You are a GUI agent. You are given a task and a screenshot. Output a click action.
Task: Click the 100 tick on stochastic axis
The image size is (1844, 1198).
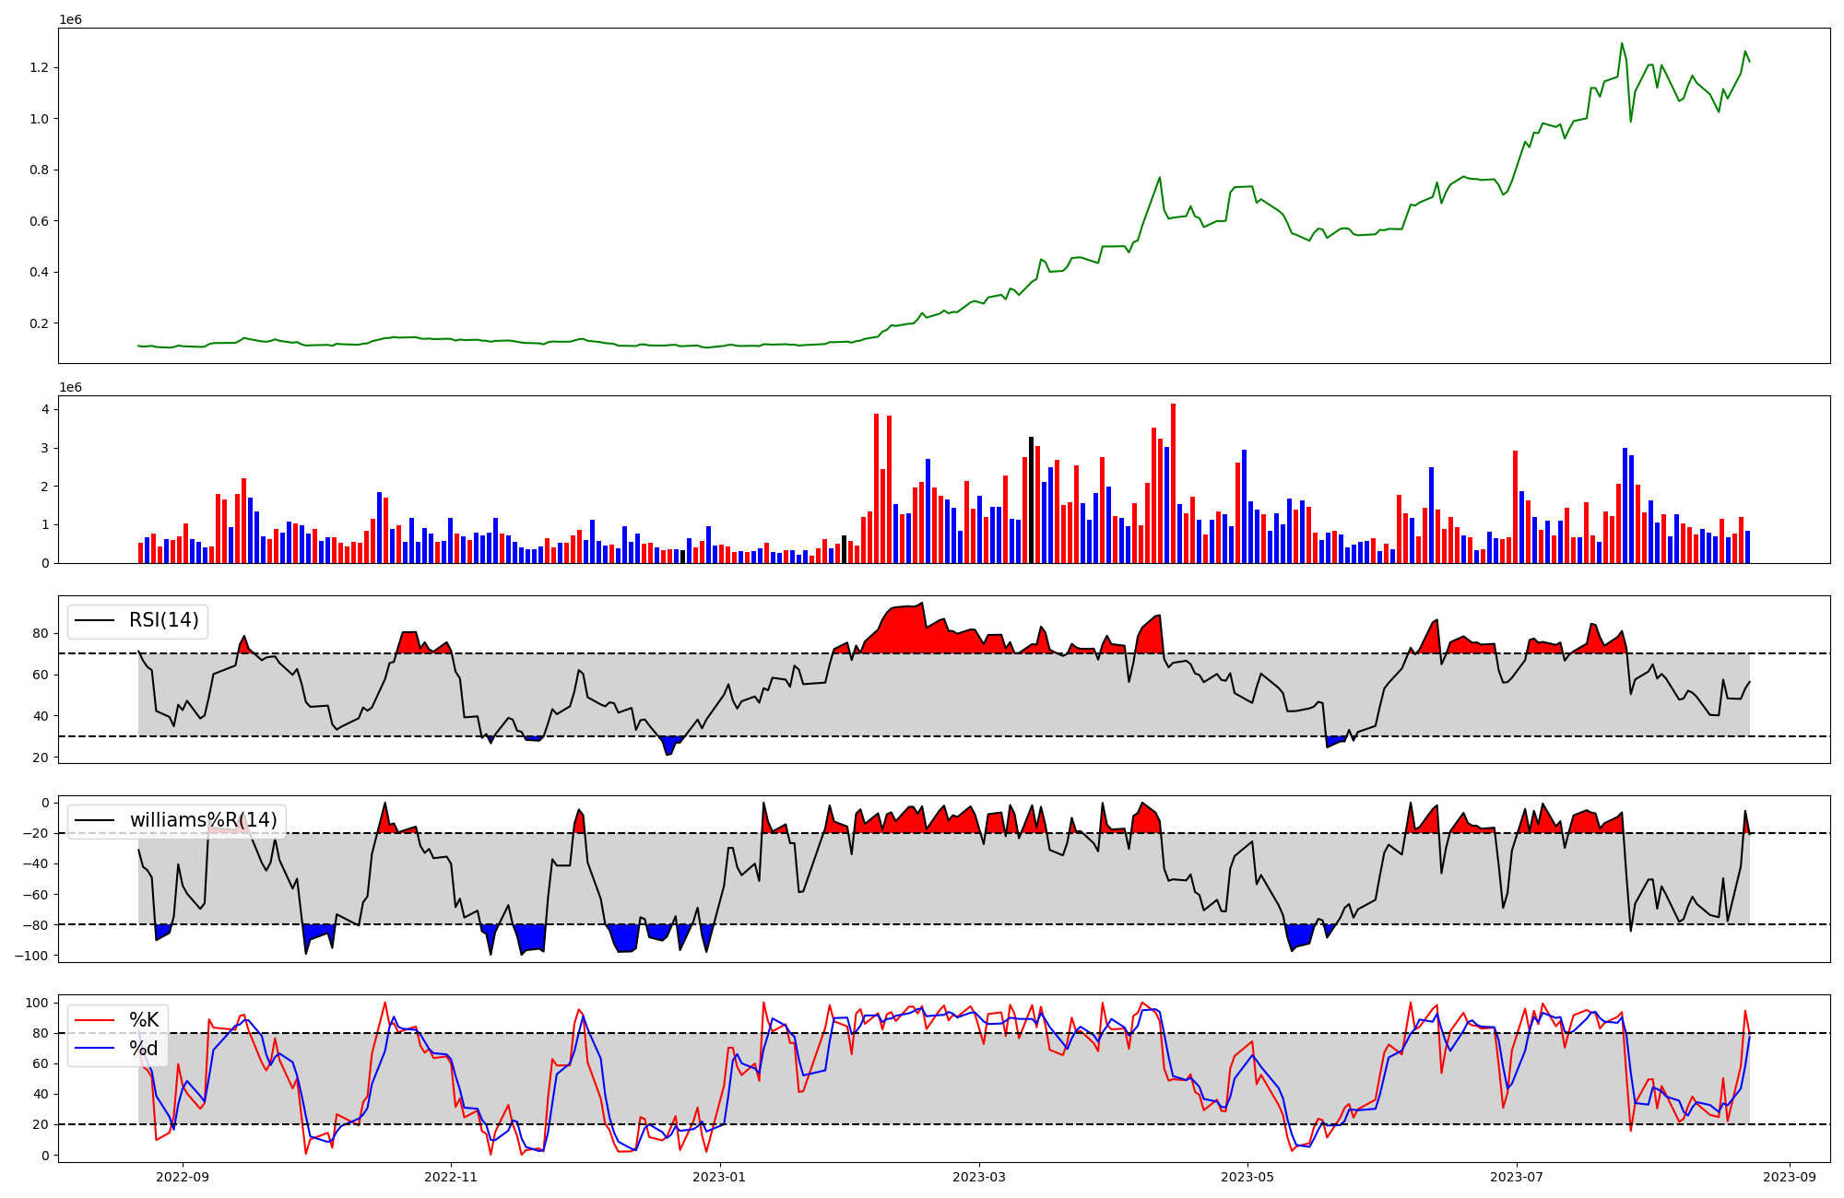coord(37,1003)
